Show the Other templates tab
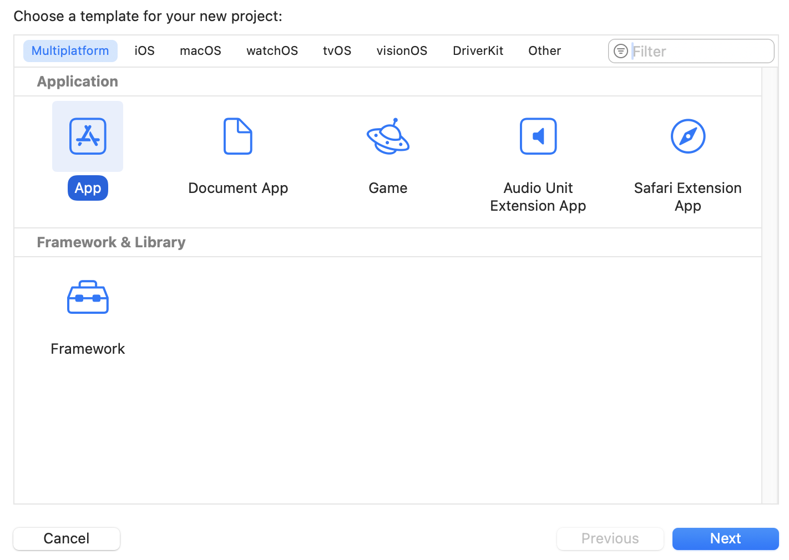The image size is (789, 560). [x=544, y=51]
